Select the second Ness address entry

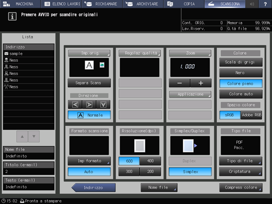click(x=28, y=67)
